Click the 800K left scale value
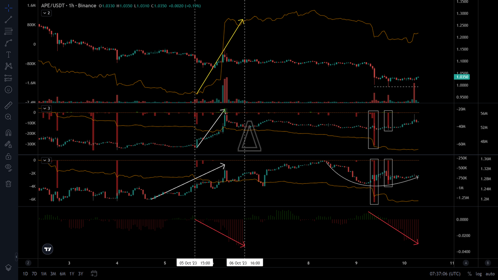Image resolution: width=498 pixels, height=280 pixels. [x=31, y=25]
